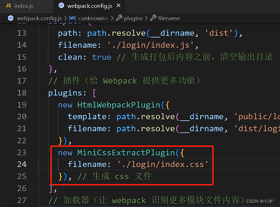The height and width of the screenshot is (207, 280).
Task: Open webpack.config.js breadcrumb item
Action: point(39,18)
